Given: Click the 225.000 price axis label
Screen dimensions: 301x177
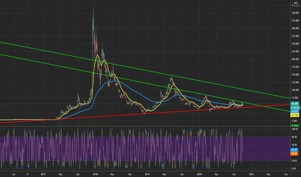Looking at the screenshot, I should 295,51.
